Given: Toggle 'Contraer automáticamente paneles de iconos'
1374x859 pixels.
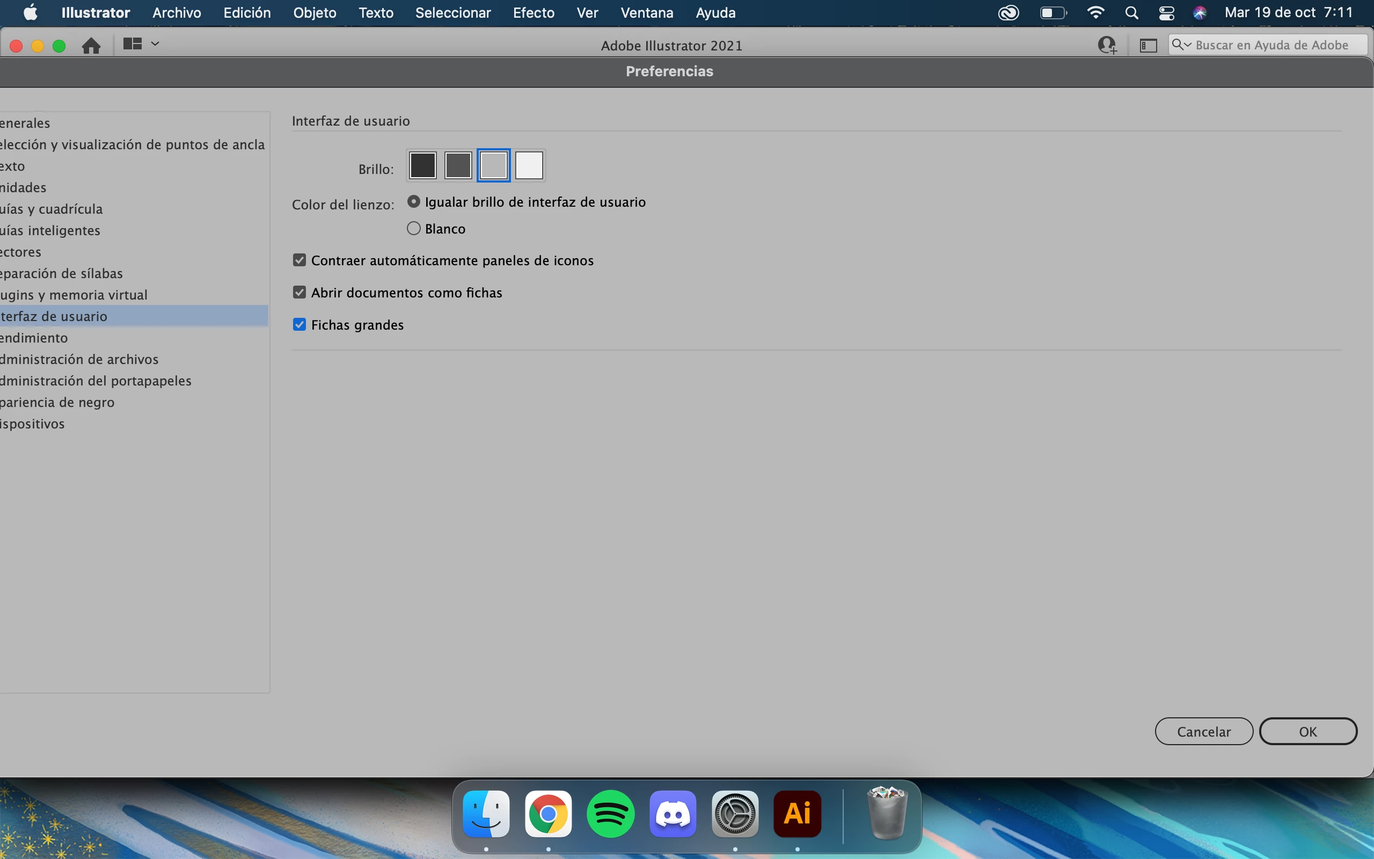Looking at the screenshot, I should tap(299, 260).
